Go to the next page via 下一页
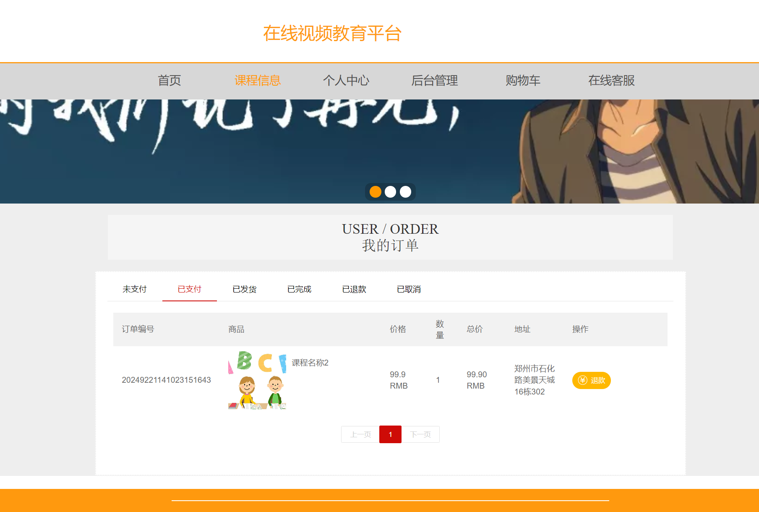 pyautogui.click(x=420, y=434)
